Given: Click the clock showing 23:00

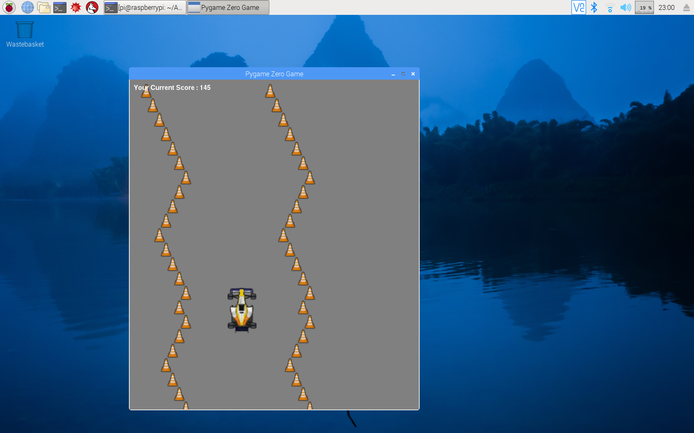Looking at the screenshot, I should tap(666, 7).
